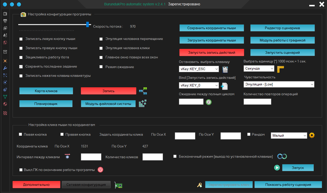Click the Запустить сценарий button
The height and width of the screenshot is (193, 327).
click(x=283, y=52)
